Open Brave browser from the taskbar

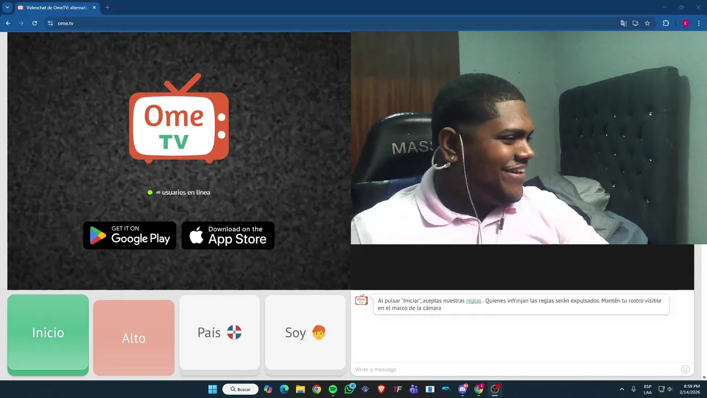coord(381,389)
